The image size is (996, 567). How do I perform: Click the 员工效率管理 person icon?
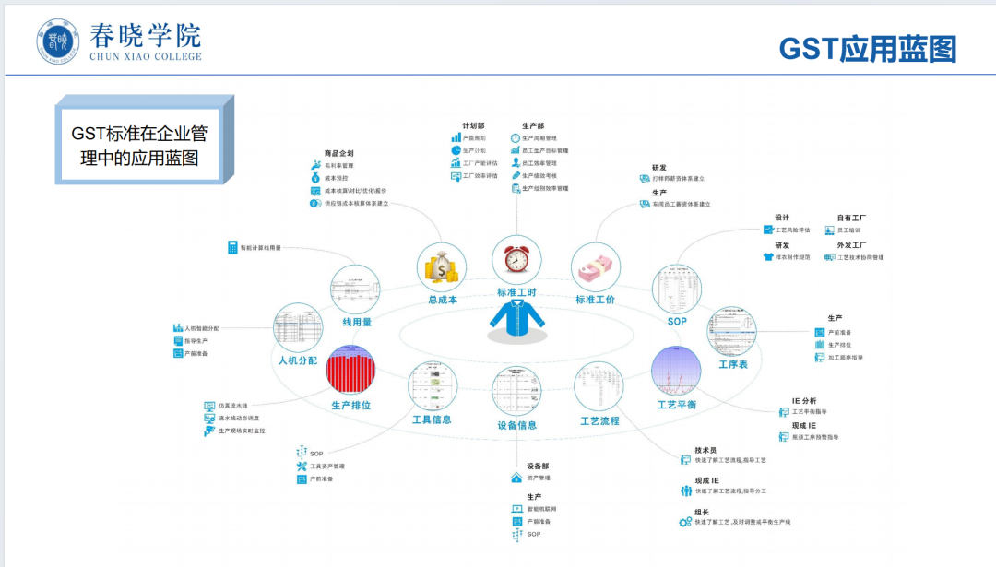[516, 162]
